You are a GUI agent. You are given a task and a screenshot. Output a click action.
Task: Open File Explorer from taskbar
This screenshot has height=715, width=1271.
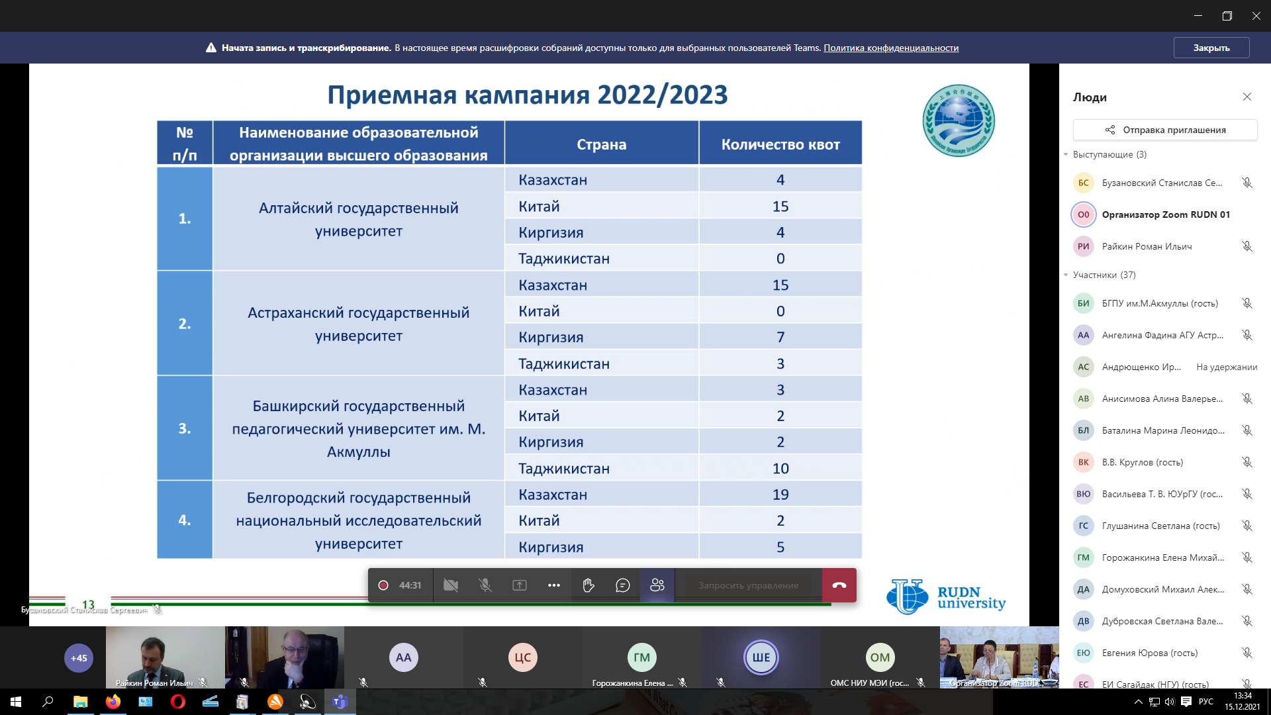tap(80, 702)
